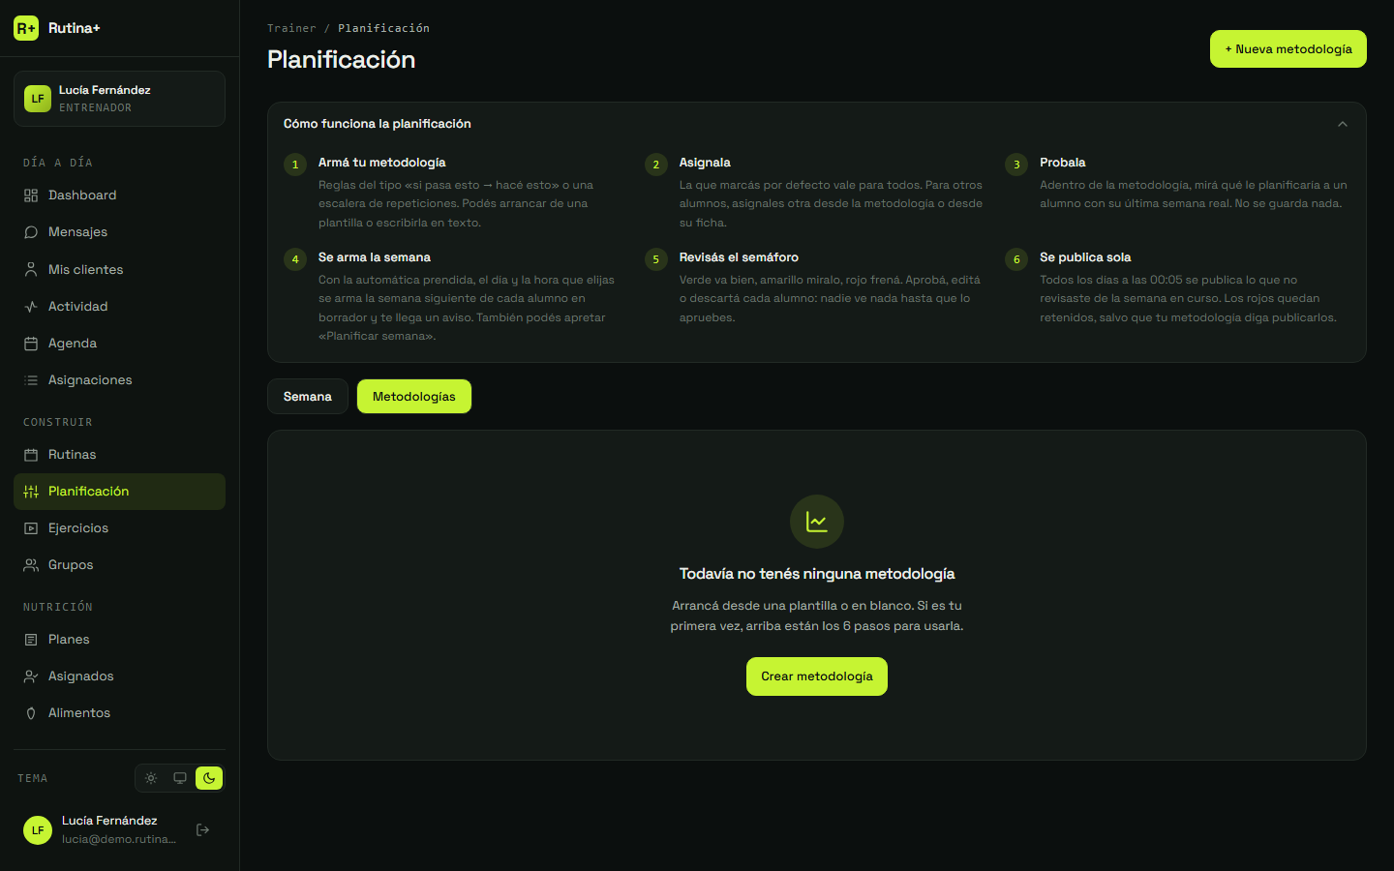Open Lucía Fernández ENTRENADOR profile card
The height and width of the screenshot is (871, 1394).
pyautogui.click(x=120, y=99)
